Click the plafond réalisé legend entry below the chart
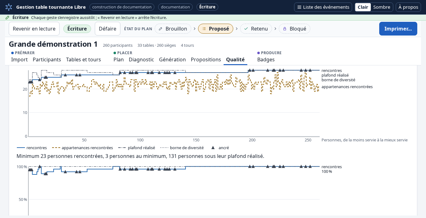The width and height of the screenshot is (426, 218). click(136, 148)
